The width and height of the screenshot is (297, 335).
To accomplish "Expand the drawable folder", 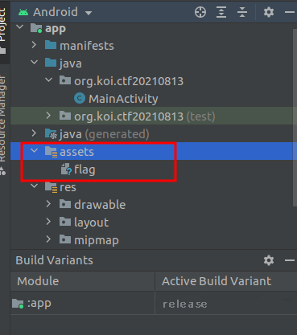I will pyautogui.click(x=48, y=204).
